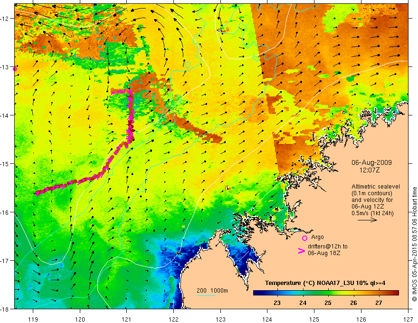Click the longitude axis label 121
This screenshot has height=323, width=418.
coord(127,319)
